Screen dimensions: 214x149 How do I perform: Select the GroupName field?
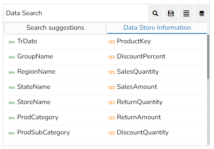[x=55, y=56]
